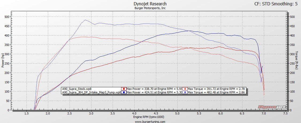Click the 500 tick on the Power axis
Image resolution: width=301 pixels, height=123 pixels.
click(x=7, y=17)
